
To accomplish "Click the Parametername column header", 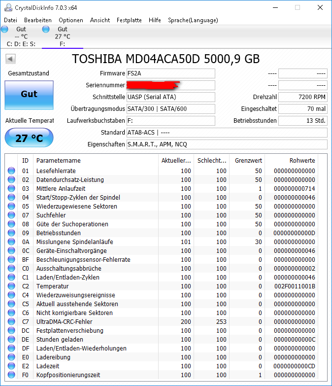I will [58, 161].
